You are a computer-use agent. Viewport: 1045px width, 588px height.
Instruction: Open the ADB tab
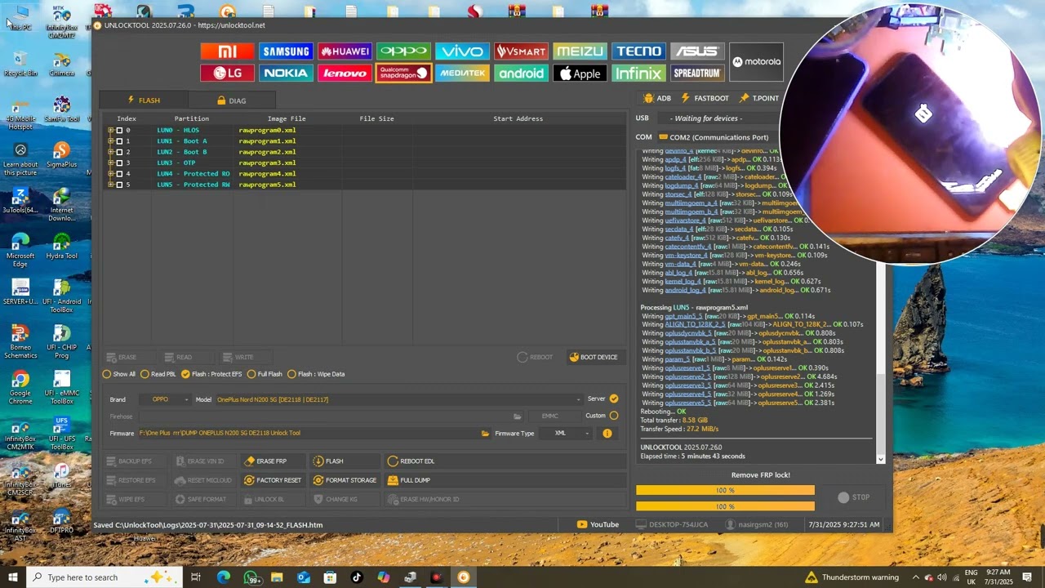(657, 98)
